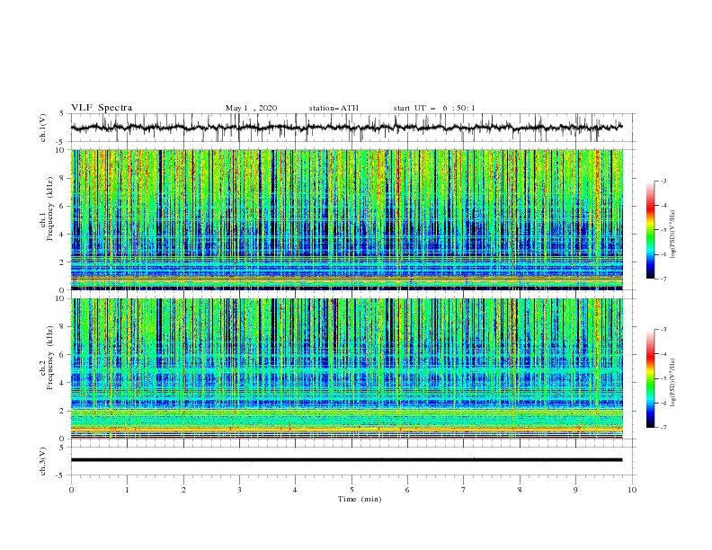712x550 pixels.
Task: Click the "-3" tick on ch.2 colorbar
Action: coord(663,330)
